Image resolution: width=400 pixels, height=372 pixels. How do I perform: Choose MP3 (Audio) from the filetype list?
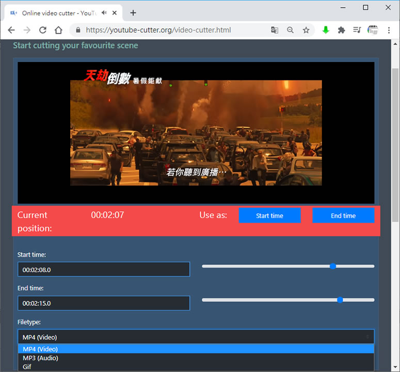click(x=40, y=358)
